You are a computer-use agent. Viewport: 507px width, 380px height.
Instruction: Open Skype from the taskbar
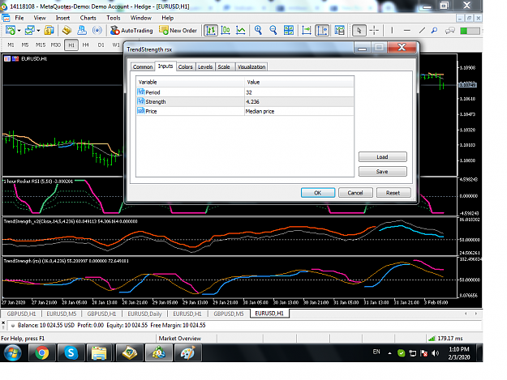[71, 352]
